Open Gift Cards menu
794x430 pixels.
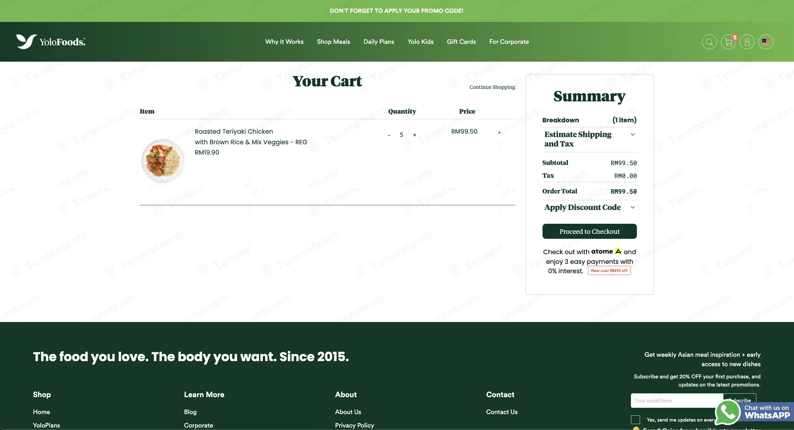click(x=461, y=42)
